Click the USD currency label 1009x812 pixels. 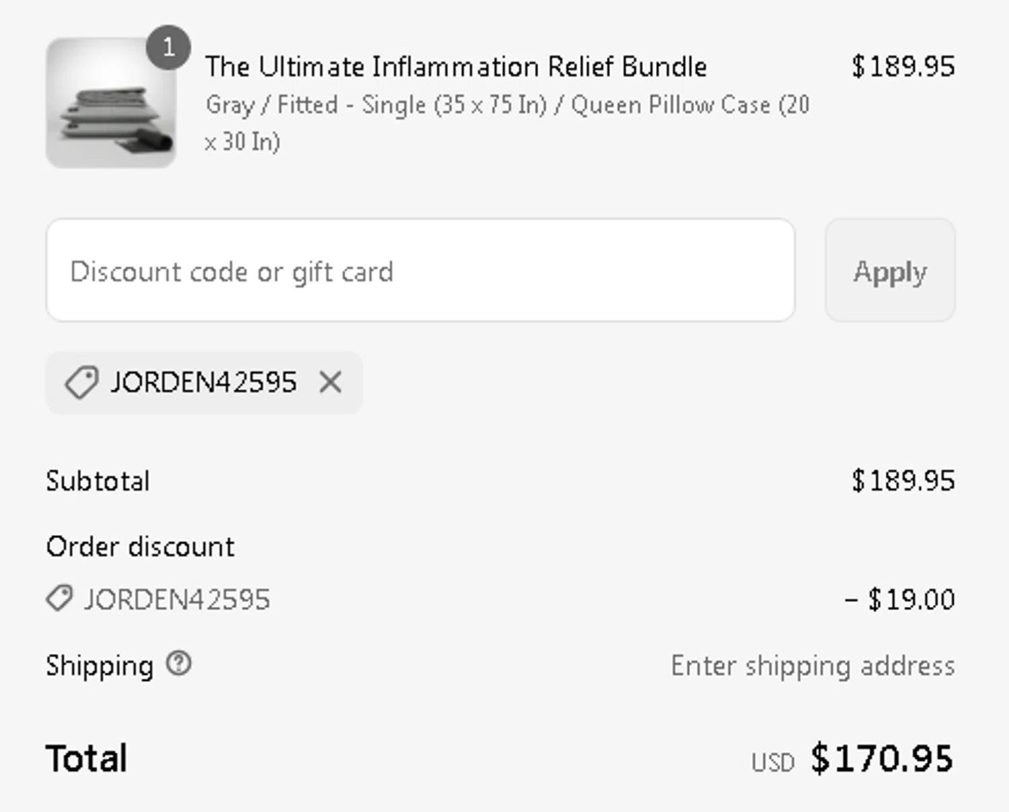[x=773, y=762]
